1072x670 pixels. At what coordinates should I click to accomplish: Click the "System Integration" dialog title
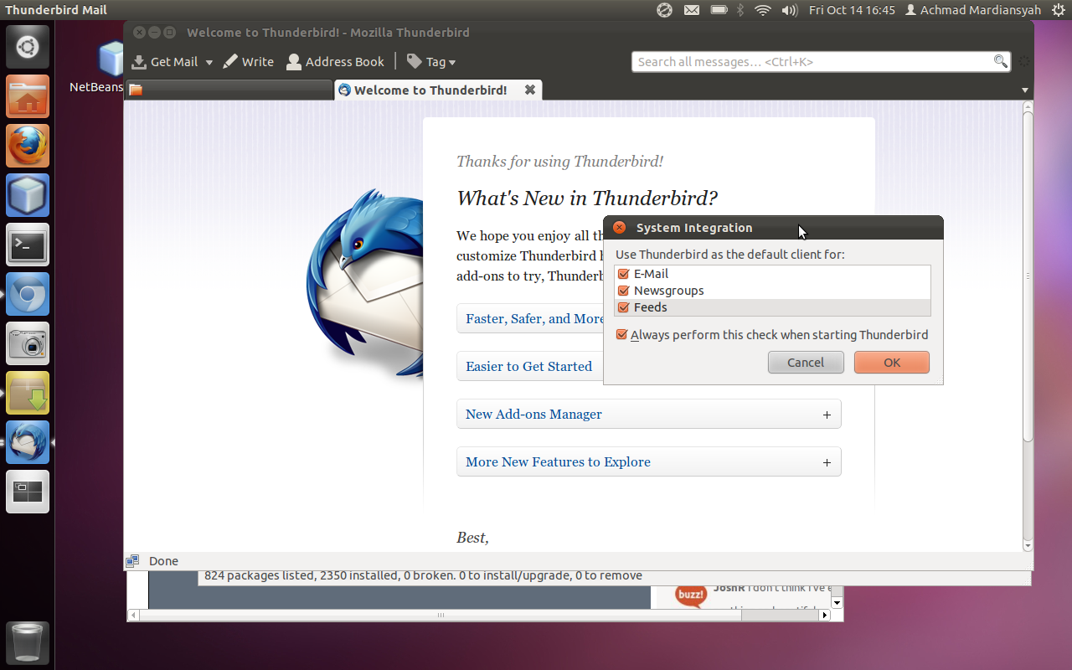click(x=694, y=228)
